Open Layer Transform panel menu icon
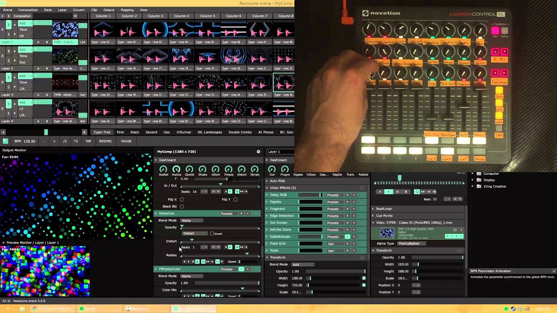This screenshot has height=313, width=557. tap(362, 257)
